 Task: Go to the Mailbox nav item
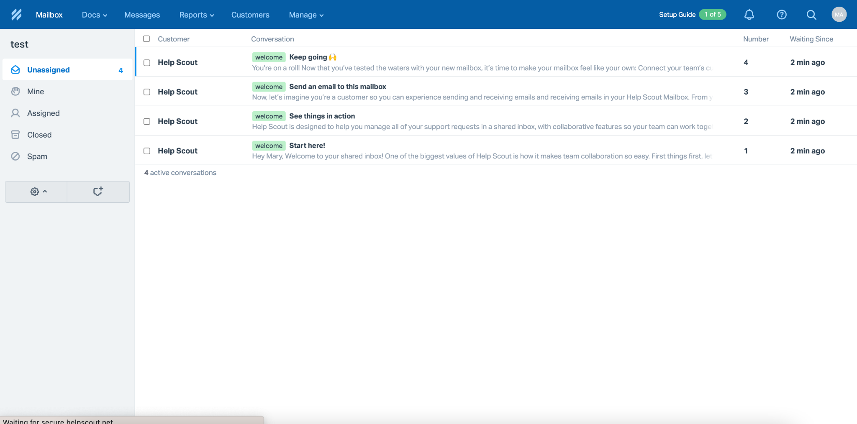point(49,15)
